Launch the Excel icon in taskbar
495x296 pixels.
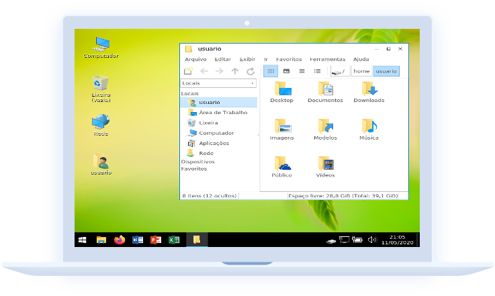[x=173, y=240]
